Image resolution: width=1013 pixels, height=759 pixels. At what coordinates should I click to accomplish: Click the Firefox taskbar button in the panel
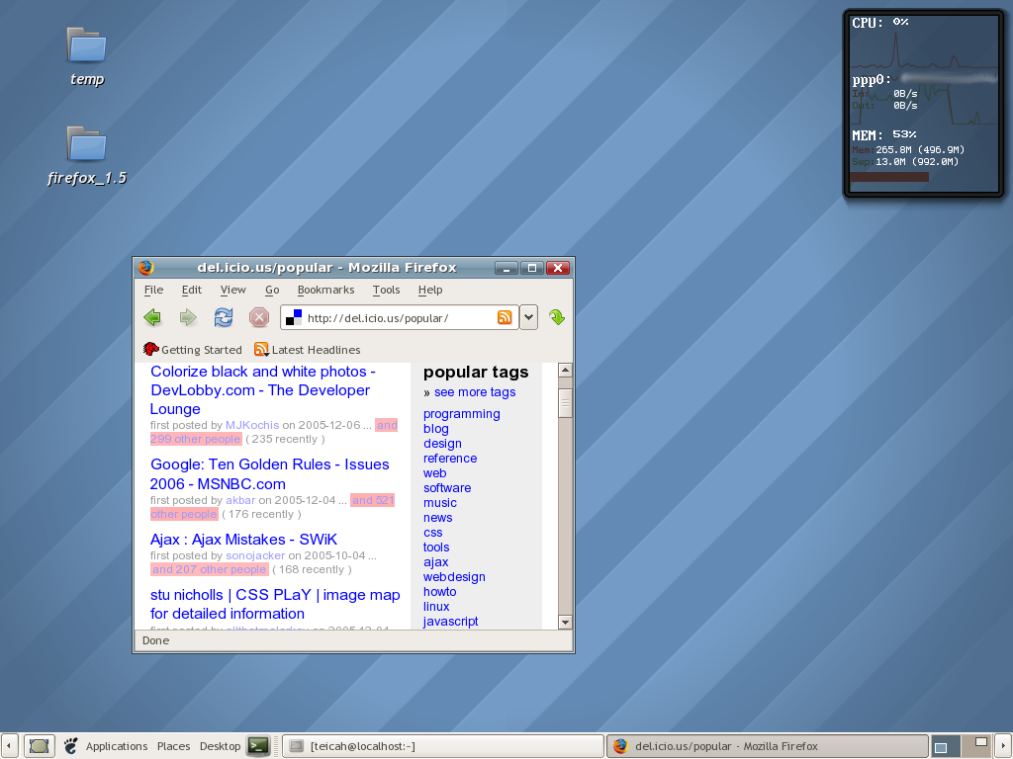[x=768, y=746]
